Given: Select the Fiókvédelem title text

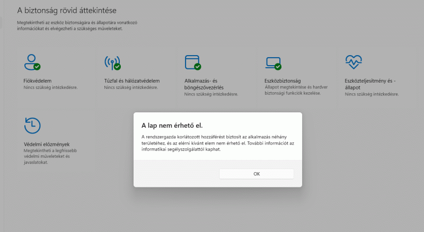Looking at the screenshot, I should (37, 81).
